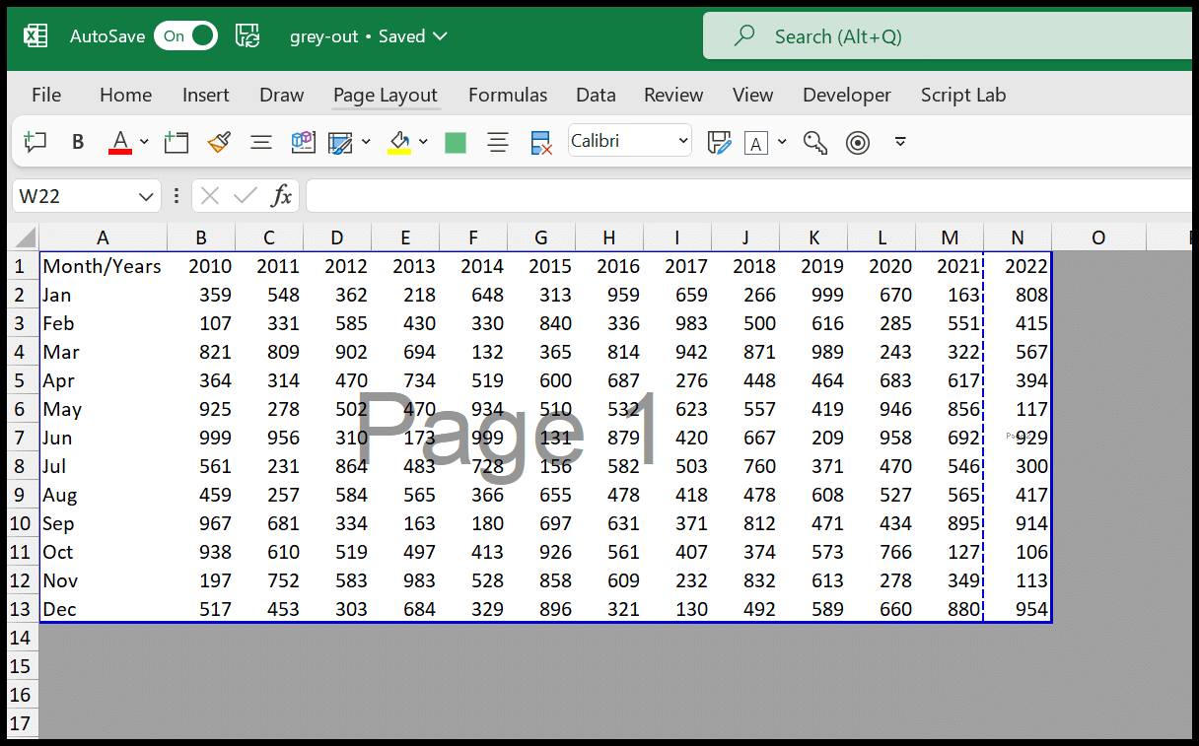This screenshot has height=746, width=1199.
Task: Select the Page Layout tab
Action: pos(386,95)
